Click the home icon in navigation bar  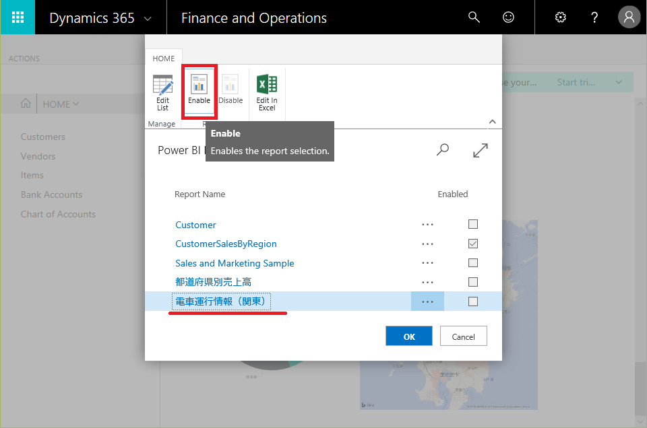click(26, 104)
